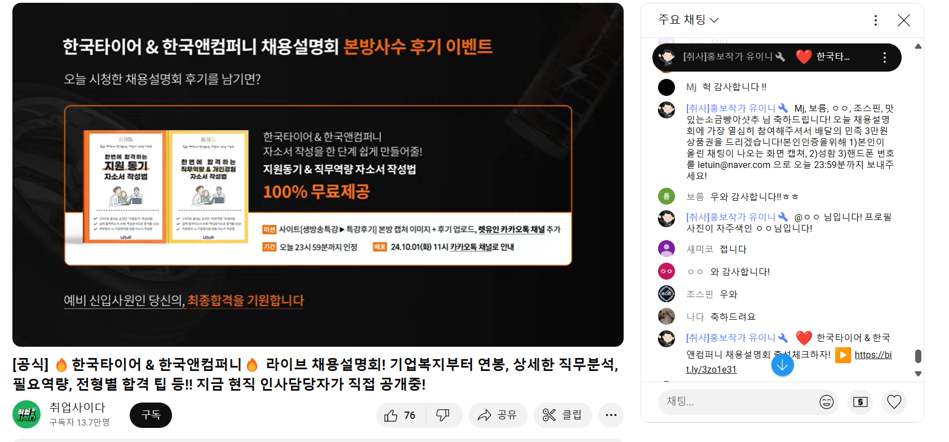Subscribe with the 구독 button
This screenshot has width=949, height=442.
pyautogui.click(x=151, y=416)
